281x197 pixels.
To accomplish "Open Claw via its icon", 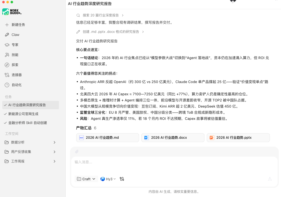I will 7,35.
